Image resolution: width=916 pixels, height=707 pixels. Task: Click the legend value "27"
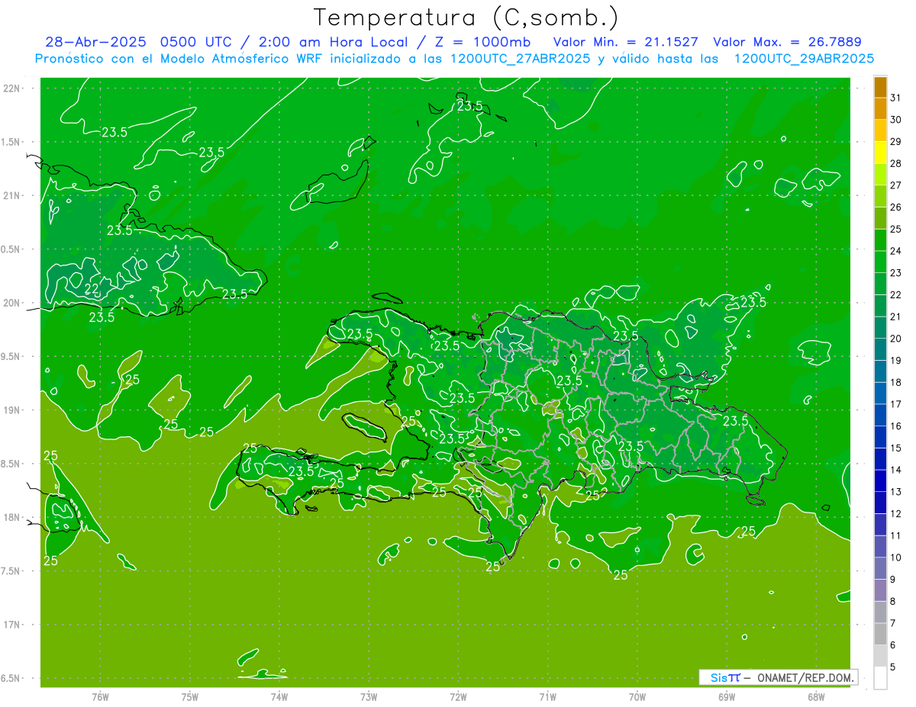pyautogui.click(x=896, y=185)
